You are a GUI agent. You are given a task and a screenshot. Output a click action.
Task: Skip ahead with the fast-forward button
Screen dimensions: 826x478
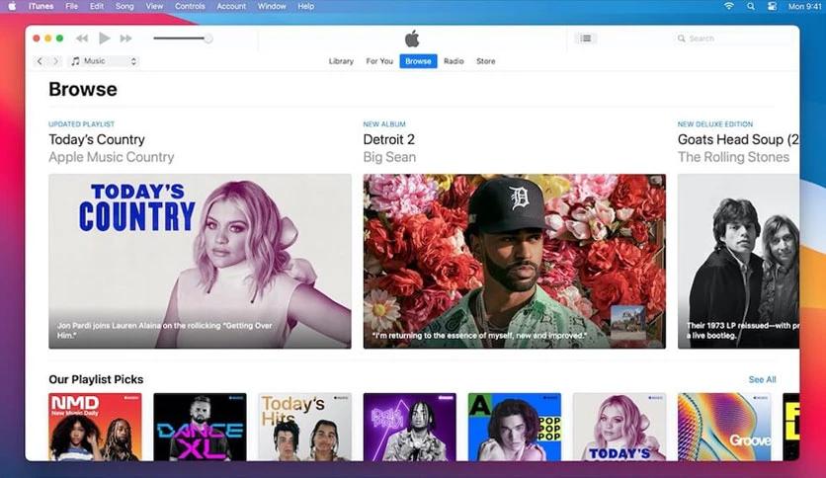[x=125, y=39]
